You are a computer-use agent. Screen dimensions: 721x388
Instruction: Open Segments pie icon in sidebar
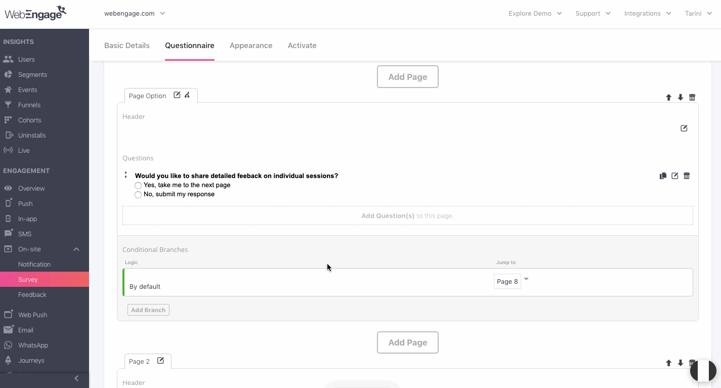pyautogui.click(x=8, y=74)
